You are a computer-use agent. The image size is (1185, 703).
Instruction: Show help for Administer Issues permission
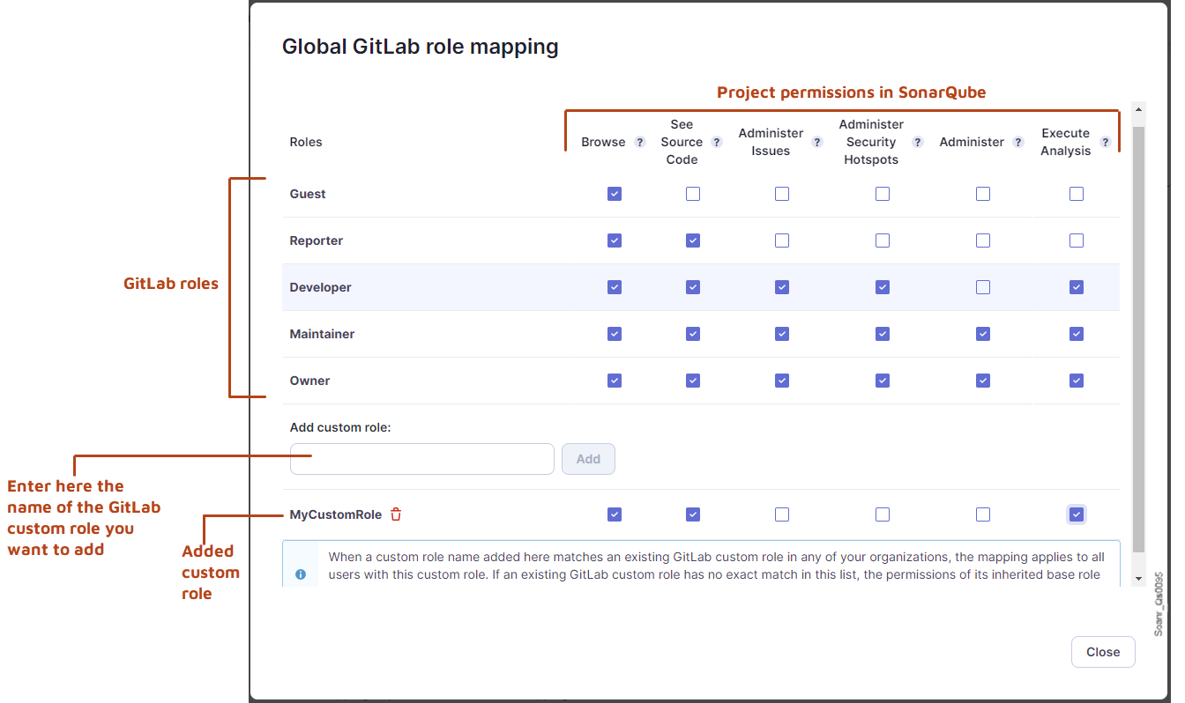[817, 142]
